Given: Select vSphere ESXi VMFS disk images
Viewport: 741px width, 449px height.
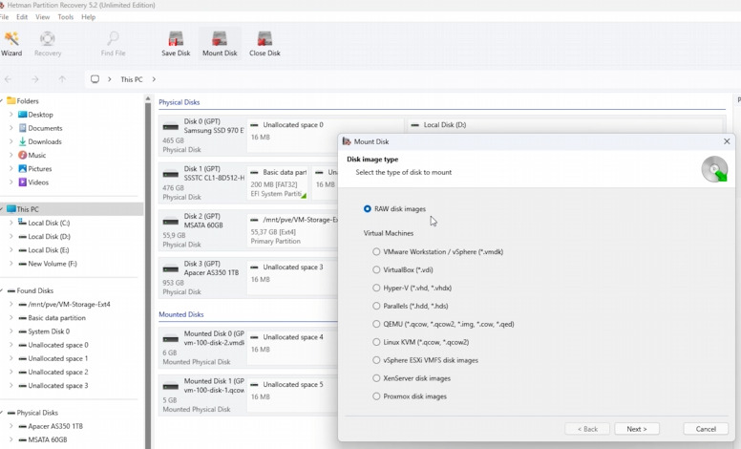Looking at the screenshot, I should [425, 360].
